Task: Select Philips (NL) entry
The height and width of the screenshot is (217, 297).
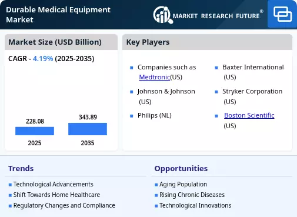Action: point(155,115)
